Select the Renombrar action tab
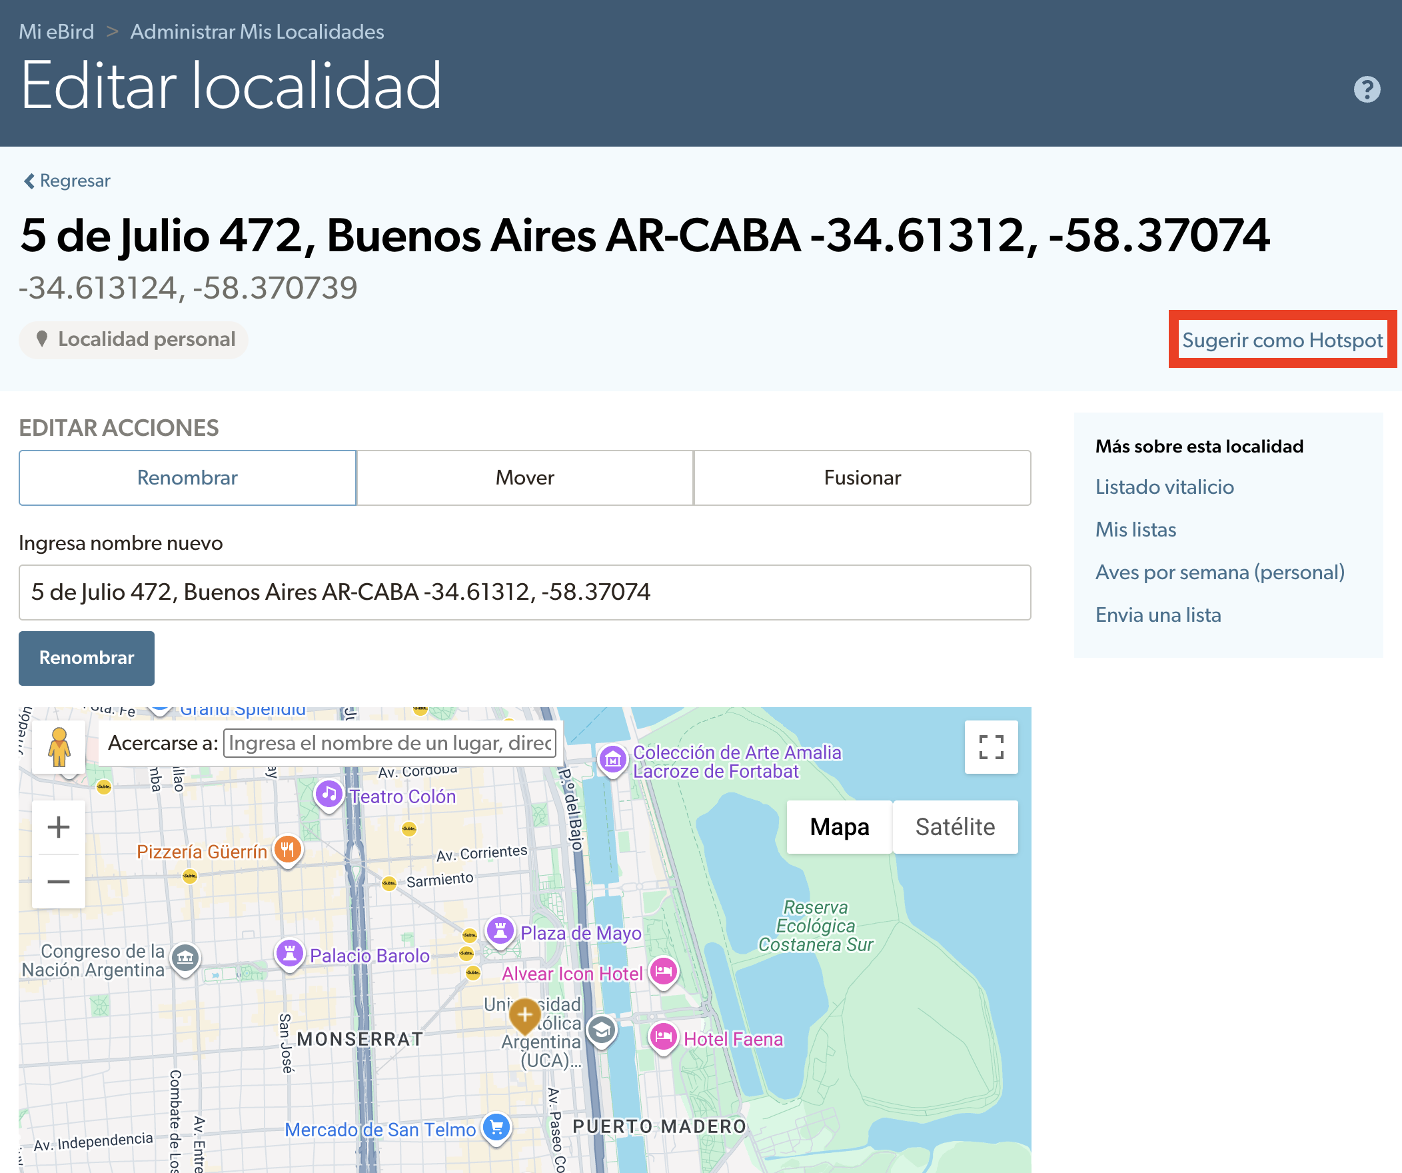Image resolution: width=1402 pixels, height=1173 pixels. click(x=188, y=478)
